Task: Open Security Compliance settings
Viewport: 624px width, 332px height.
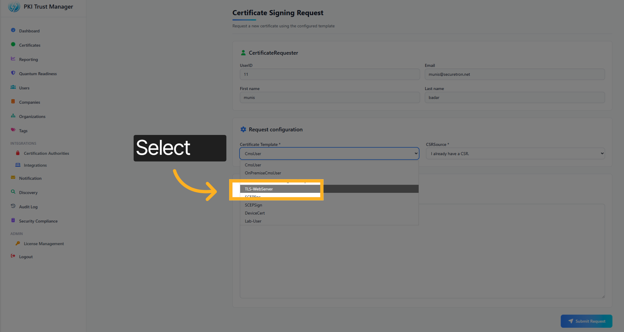Action: (x=38, y=221)
